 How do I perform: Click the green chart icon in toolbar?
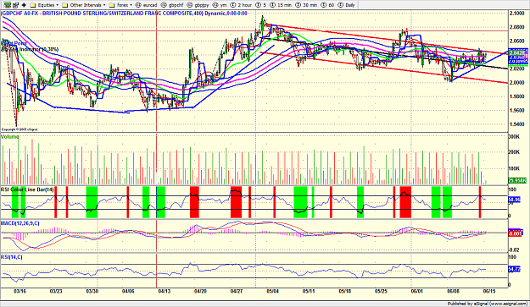[x=8, y=5]
